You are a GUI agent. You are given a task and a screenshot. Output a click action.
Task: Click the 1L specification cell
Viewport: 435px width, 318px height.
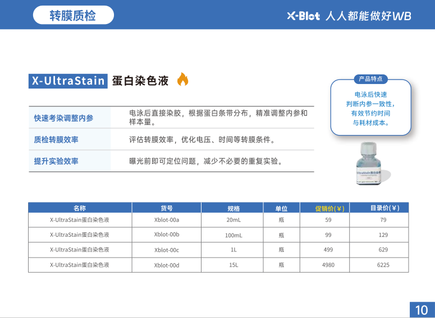pyautogui.click(x=233, y=250)
